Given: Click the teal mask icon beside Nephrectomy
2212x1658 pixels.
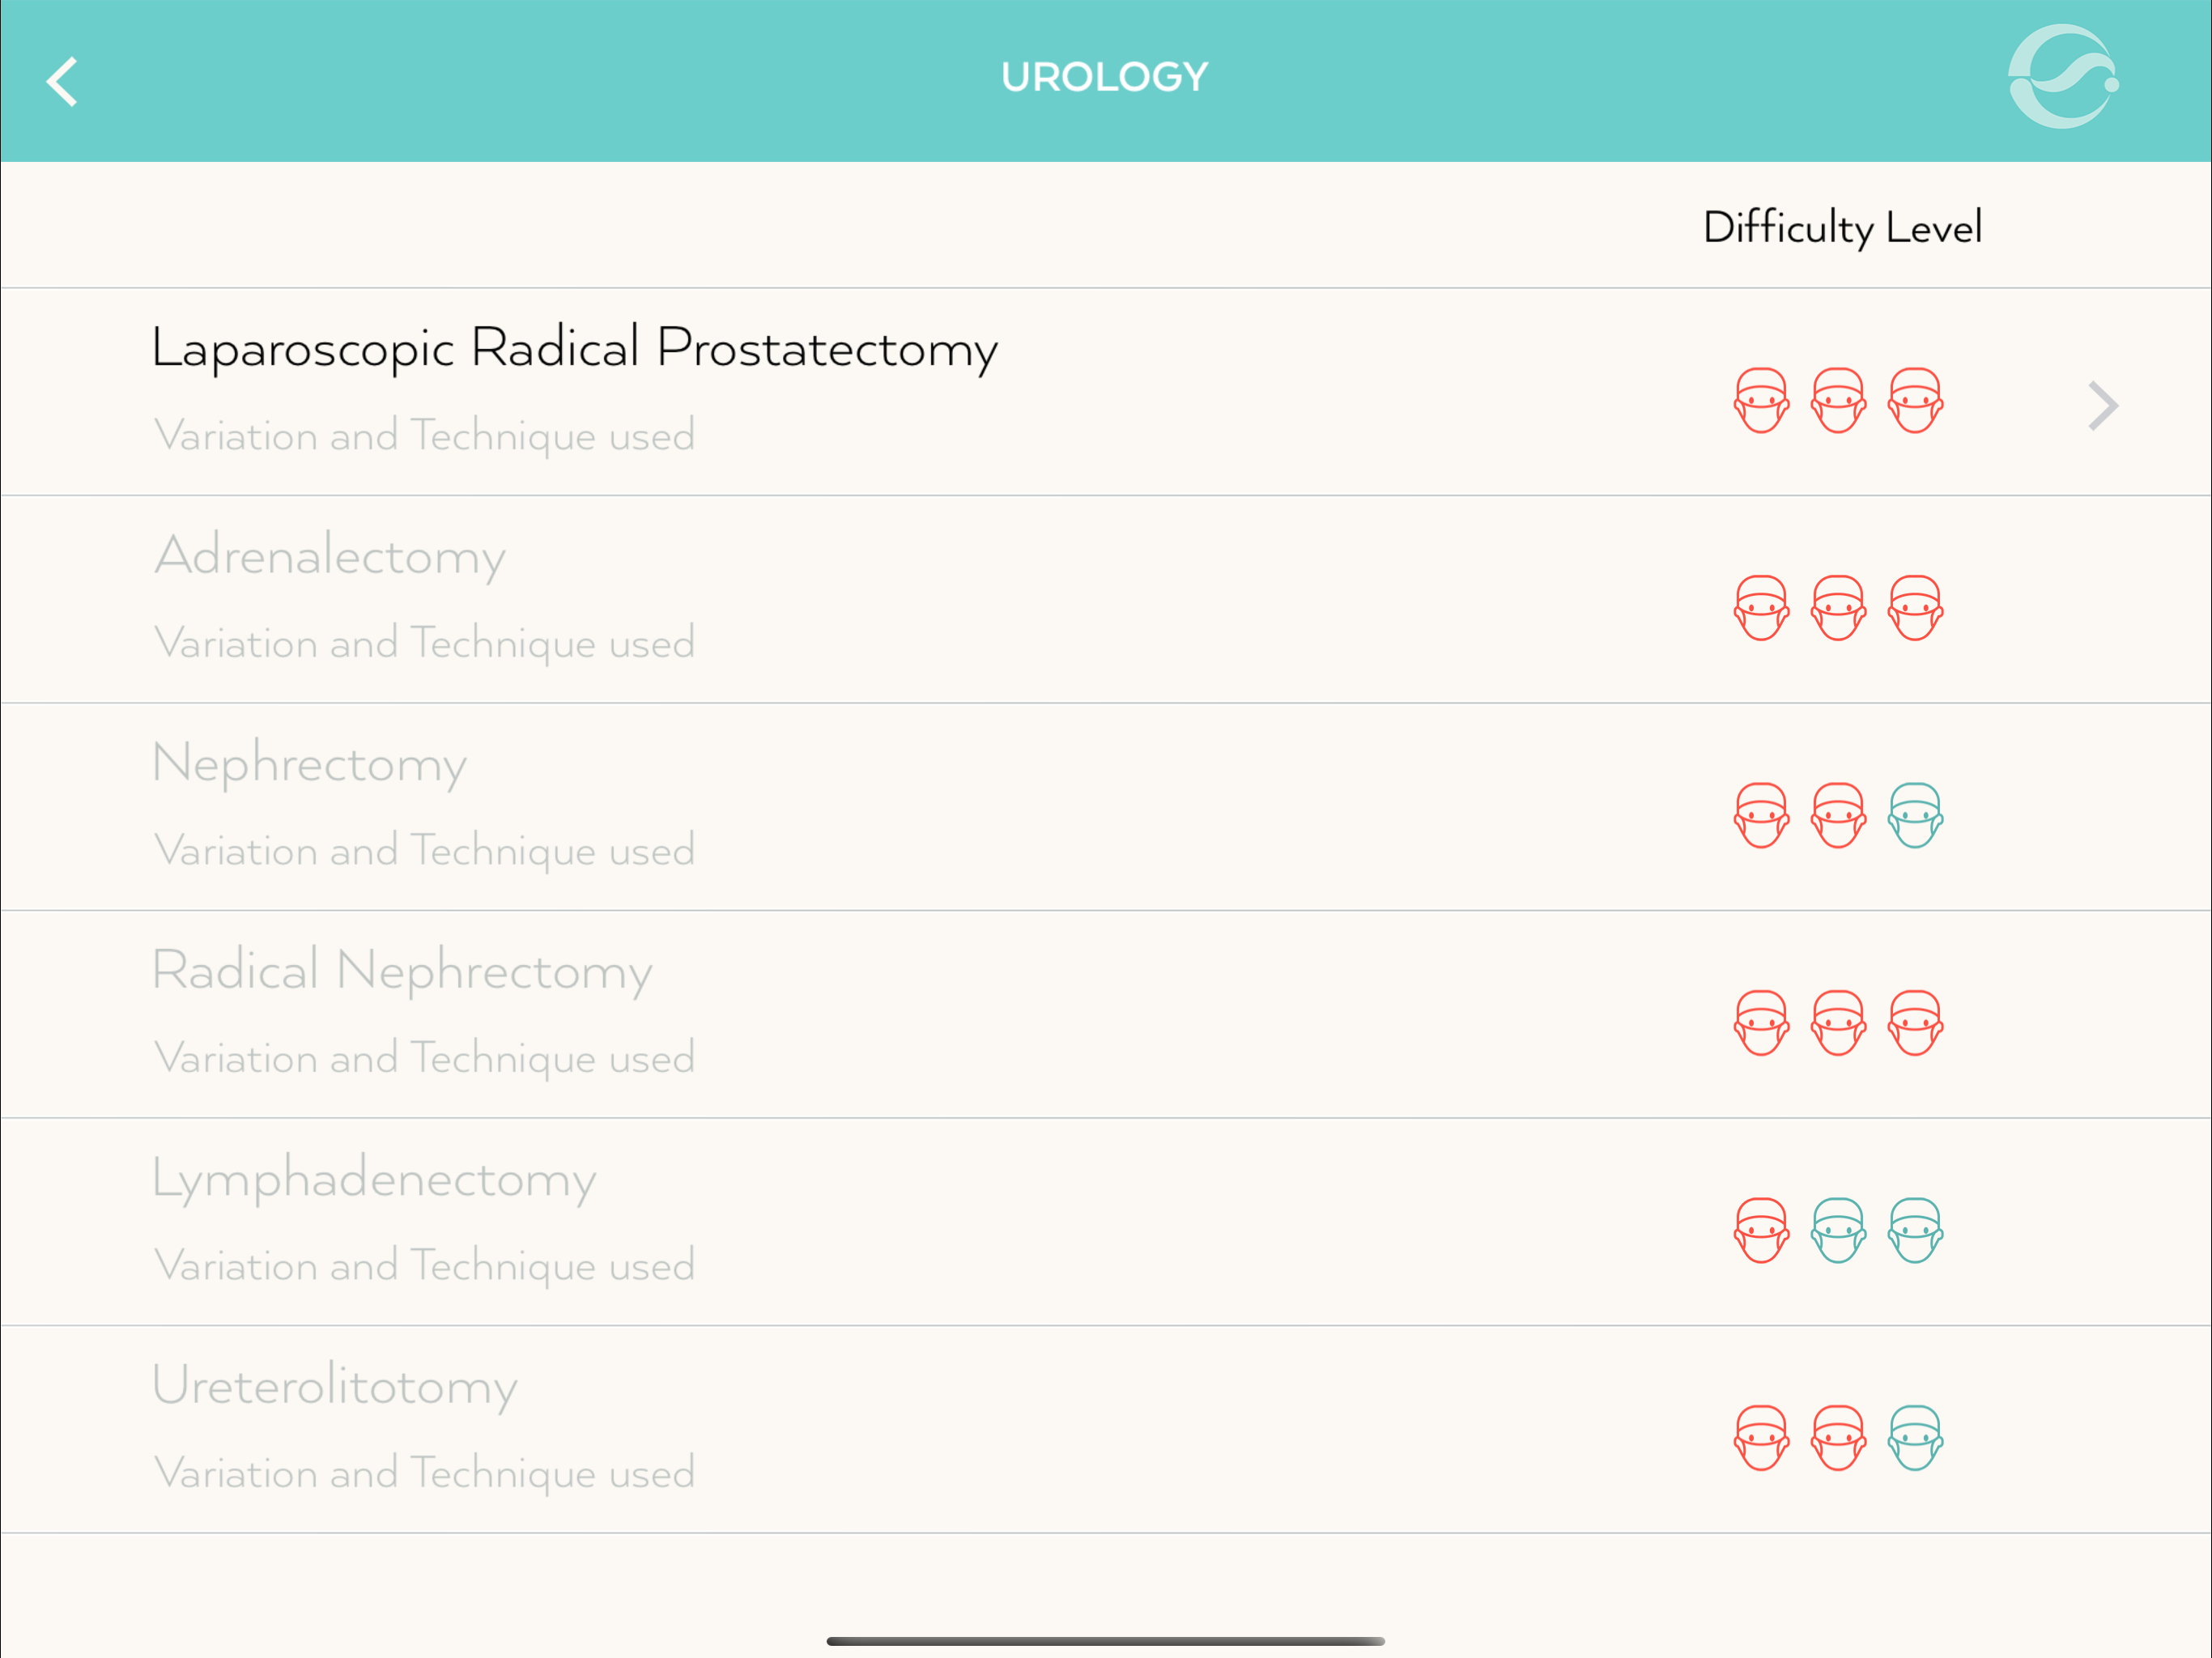Looking at the screenshot, I should pos(1916,815).
